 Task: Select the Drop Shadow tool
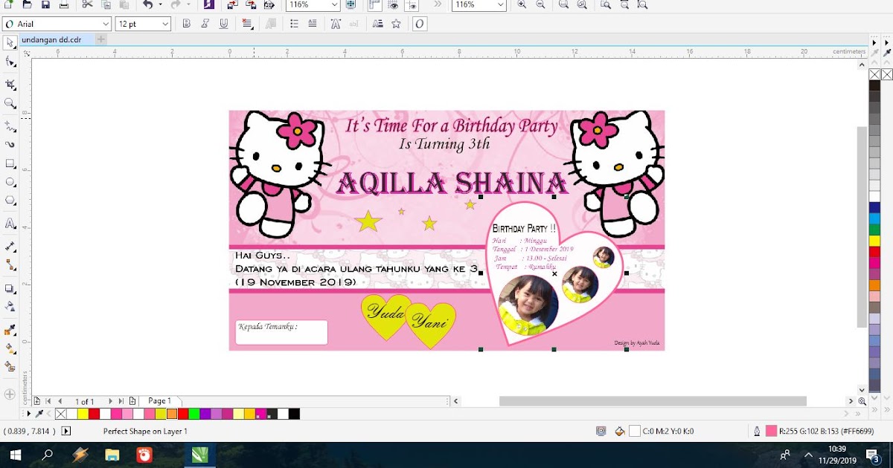tap(10, 288)
